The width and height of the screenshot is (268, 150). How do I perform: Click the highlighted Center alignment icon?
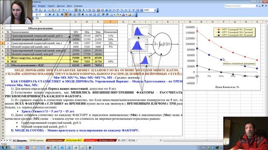pos(66,15)
